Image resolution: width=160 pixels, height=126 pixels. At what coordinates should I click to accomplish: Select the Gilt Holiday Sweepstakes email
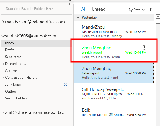tap(114, 94)
